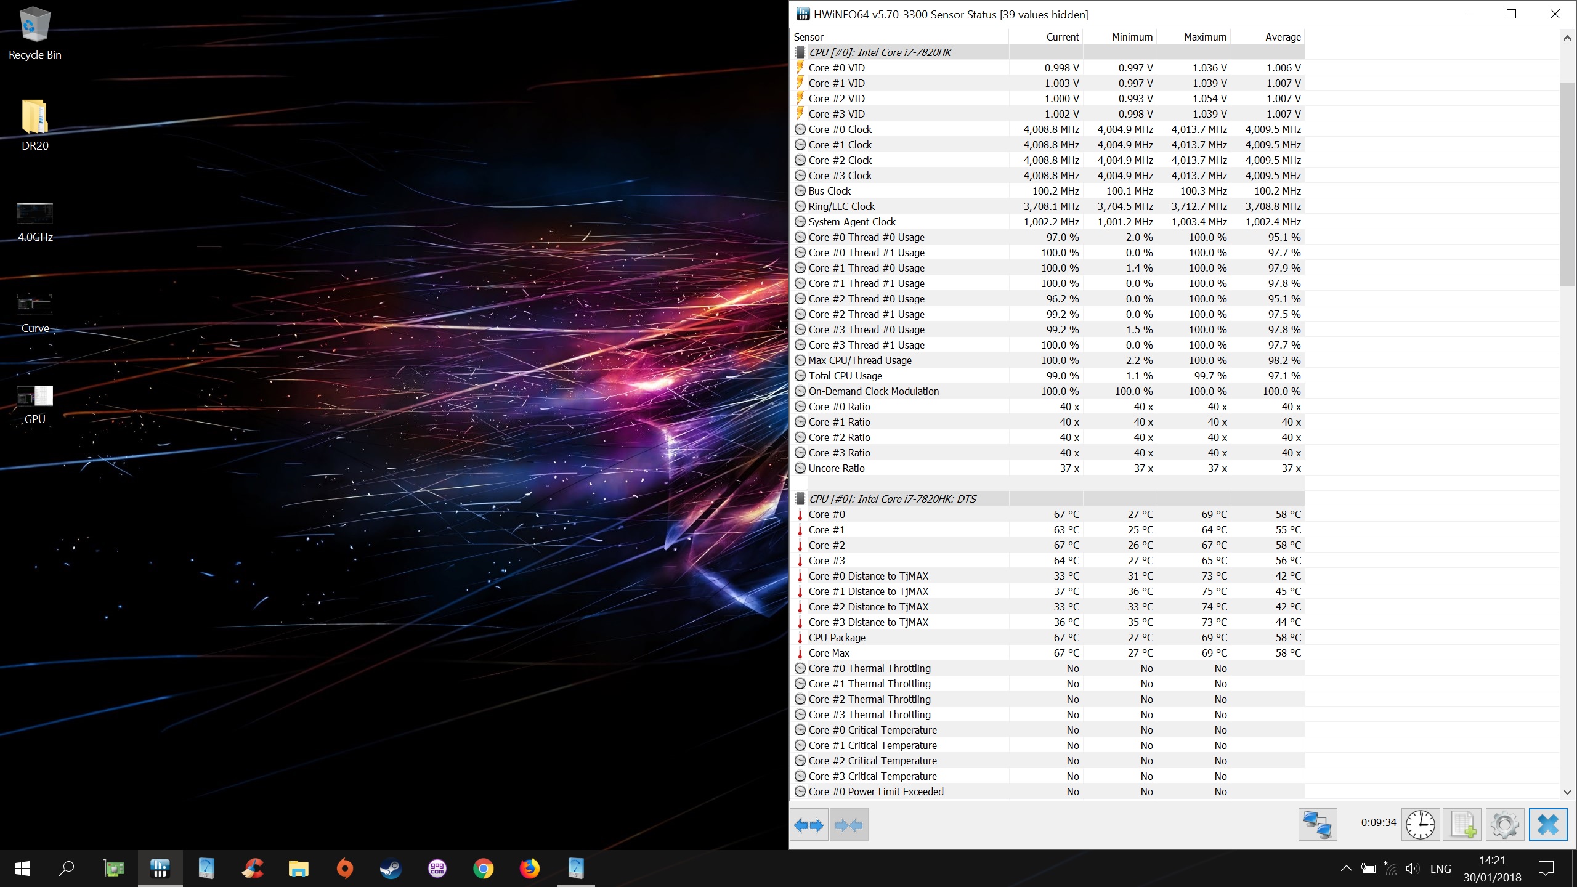
Task: Open the Wi-Fi network tray icon
Action: pos(1391,869)
